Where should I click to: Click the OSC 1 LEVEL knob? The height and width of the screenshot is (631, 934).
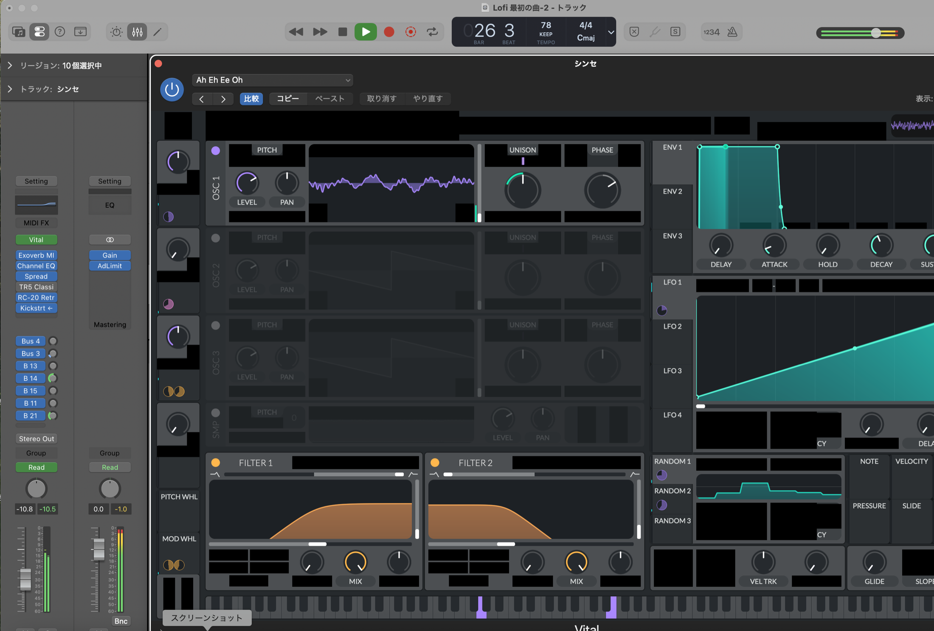[247, 183]
